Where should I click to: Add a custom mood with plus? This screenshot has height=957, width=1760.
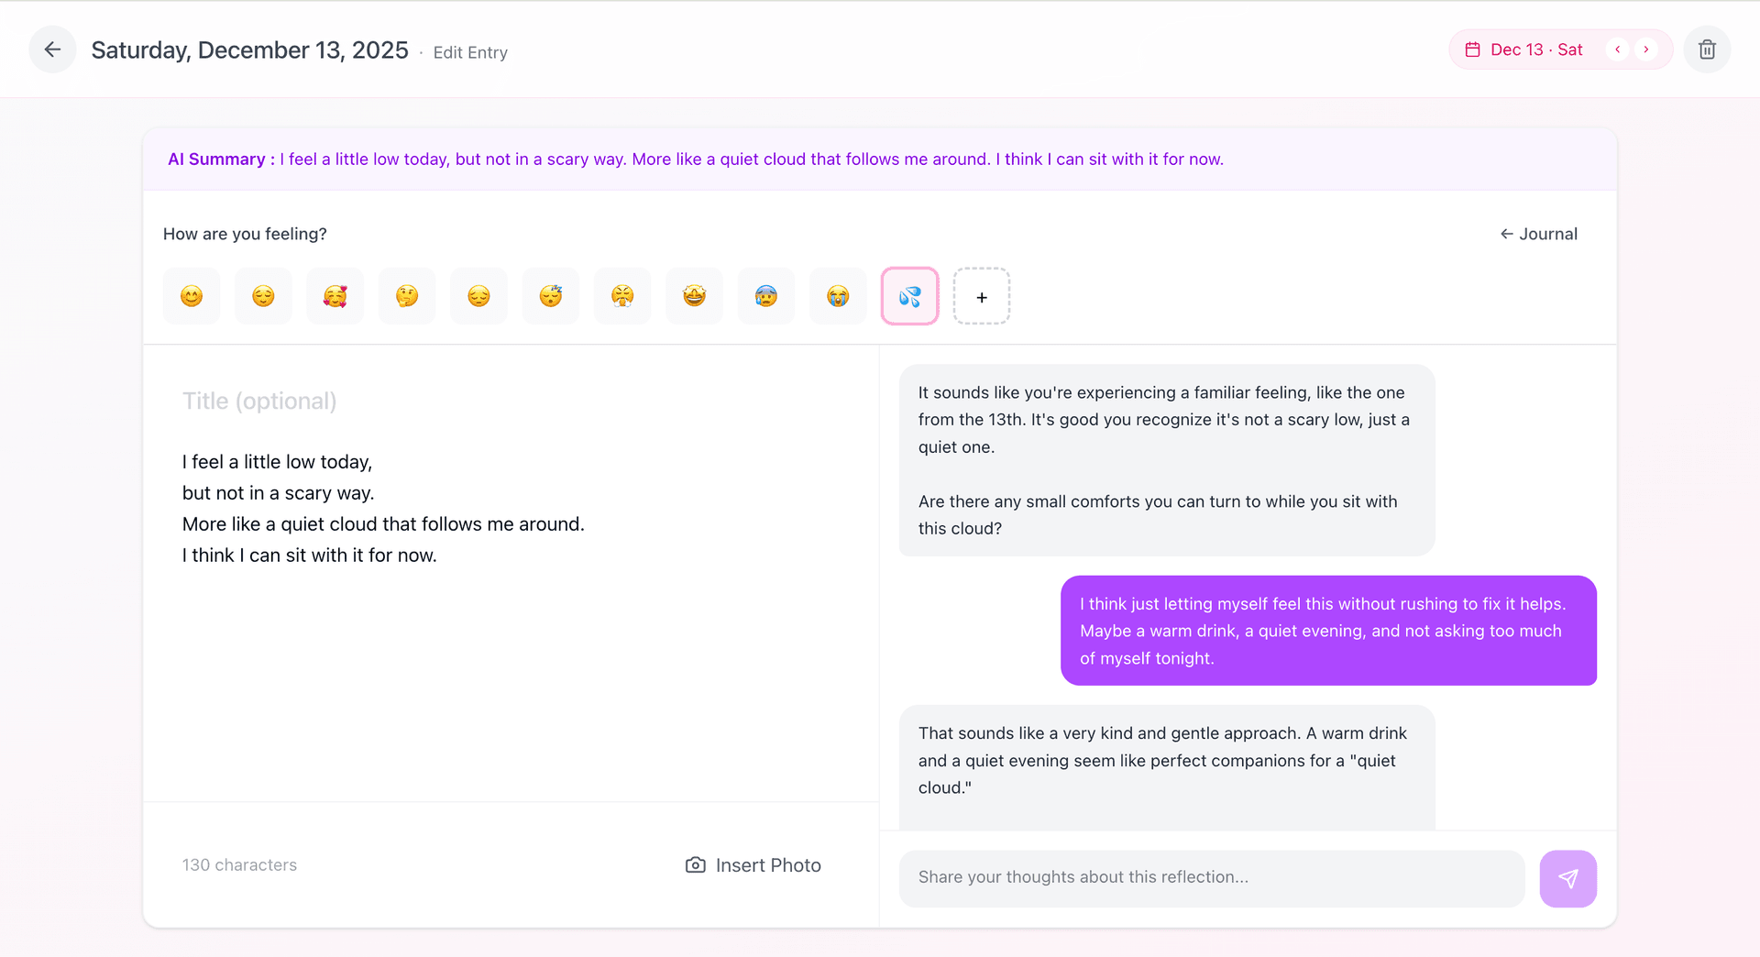[982, 296]
